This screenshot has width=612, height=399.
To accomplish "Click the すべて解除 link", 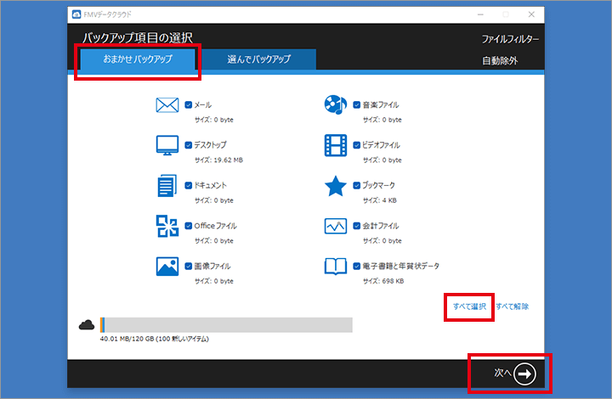I will 512,306.
